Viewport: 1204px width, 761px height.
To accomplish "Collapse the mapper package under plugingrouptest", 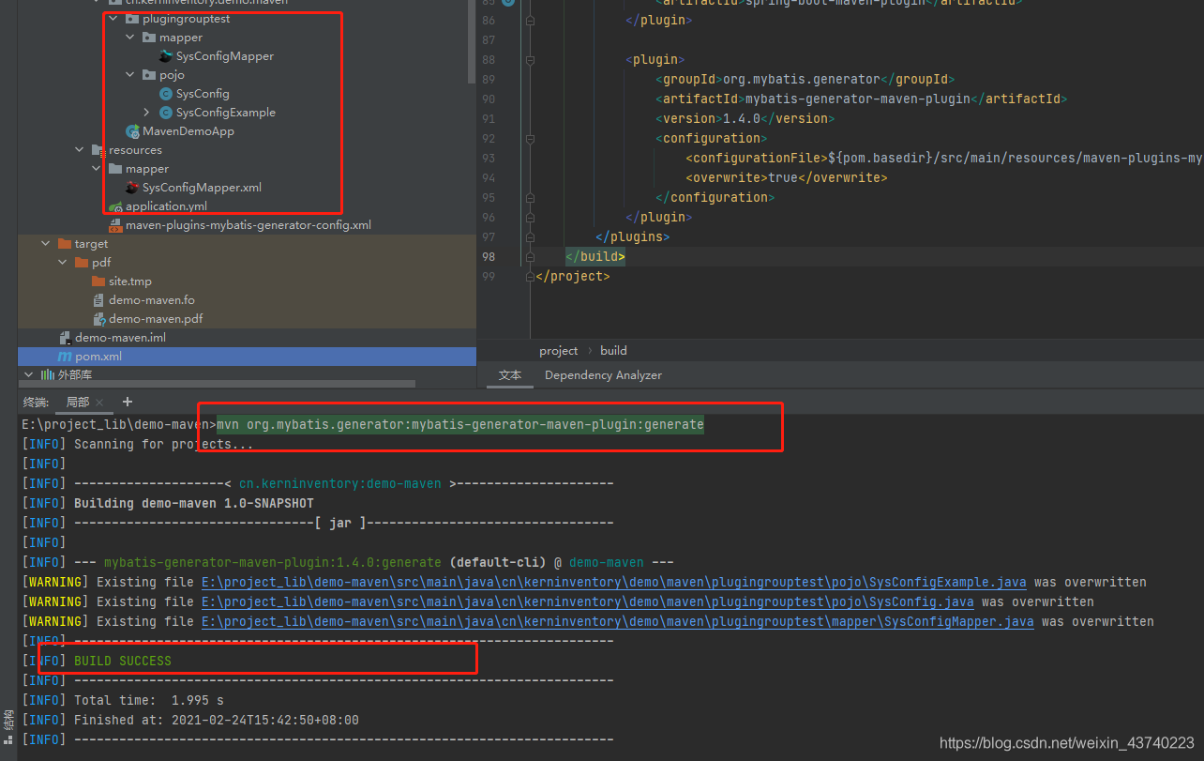I will [x=130, y=38].
